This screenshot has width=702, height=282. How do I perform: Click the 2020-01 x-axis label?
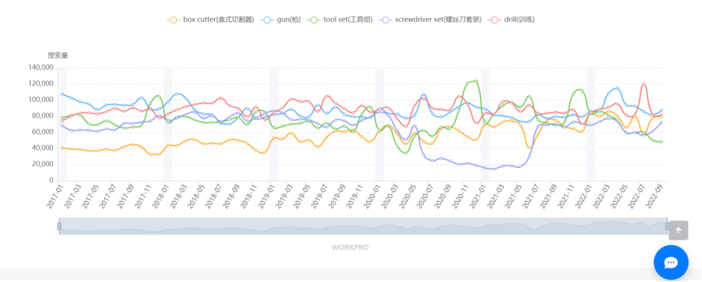[x=372, y=196]
